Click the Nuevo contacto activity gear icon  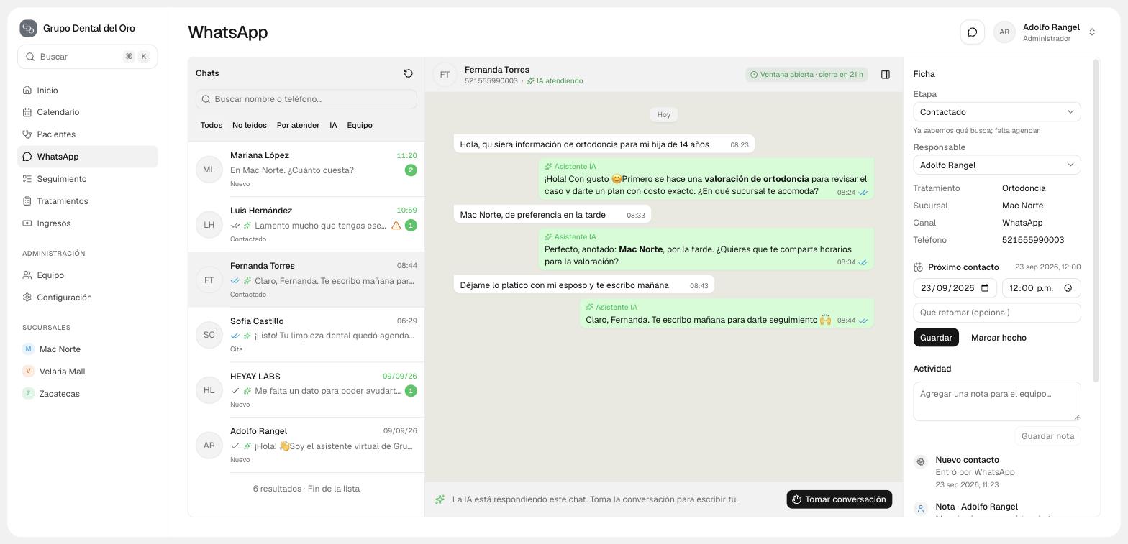[x=920, y=462]
